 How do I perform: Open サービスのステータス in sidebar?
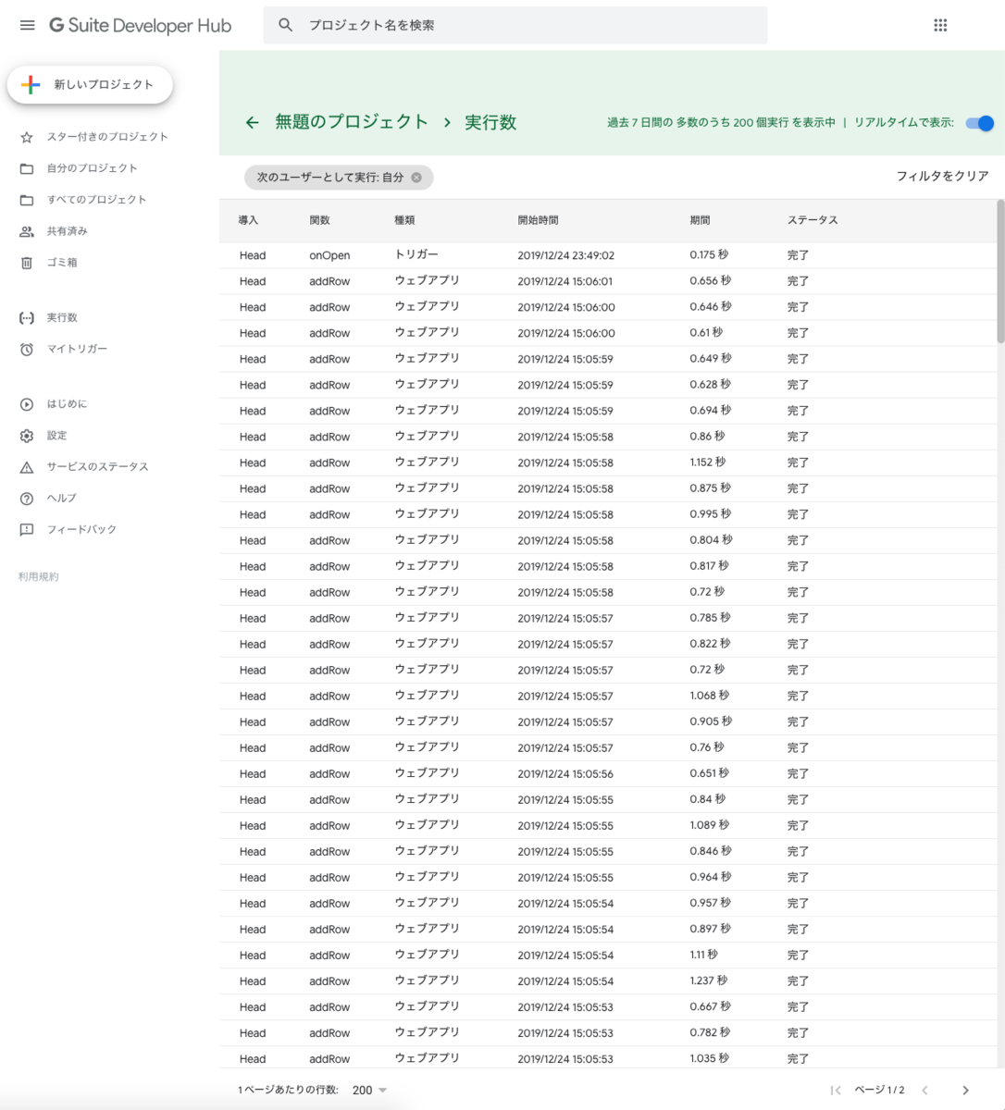tap(98, 467)
